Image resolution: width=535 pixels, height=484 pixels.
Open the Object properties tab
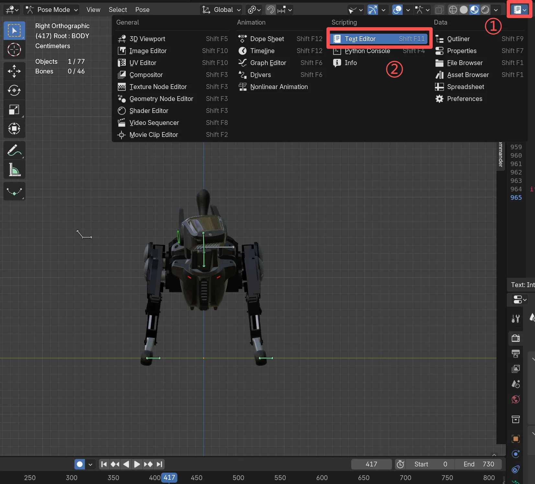point(516,439)
